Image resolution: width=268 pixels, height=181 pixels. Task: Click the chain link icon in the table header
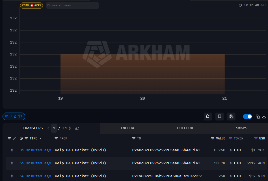(15, 138)
